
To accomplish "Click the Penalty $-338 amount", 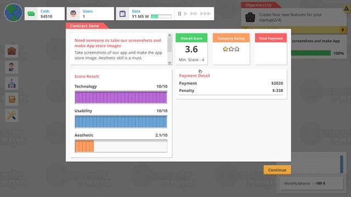I will pyautogui.click(x=278, y=91).
